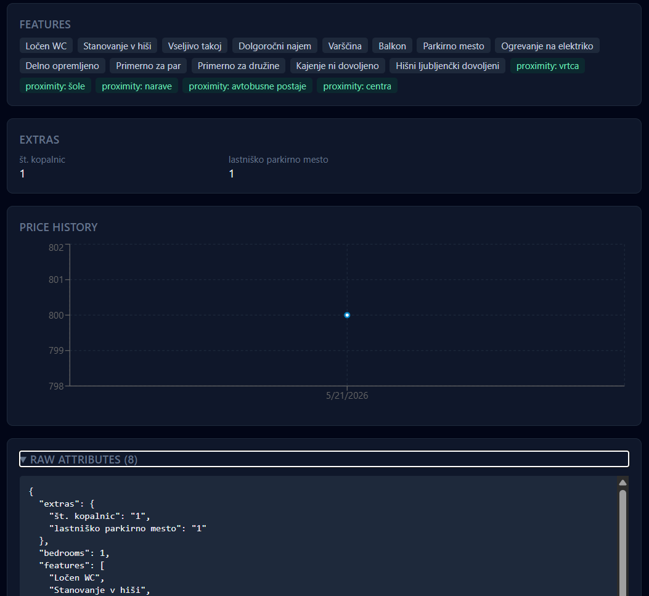This screenshot has height=596, width=649.
Task: Click the value 1 under lastniško parkirno mesto
Action: pyautogui.click(x=231, y=173)
